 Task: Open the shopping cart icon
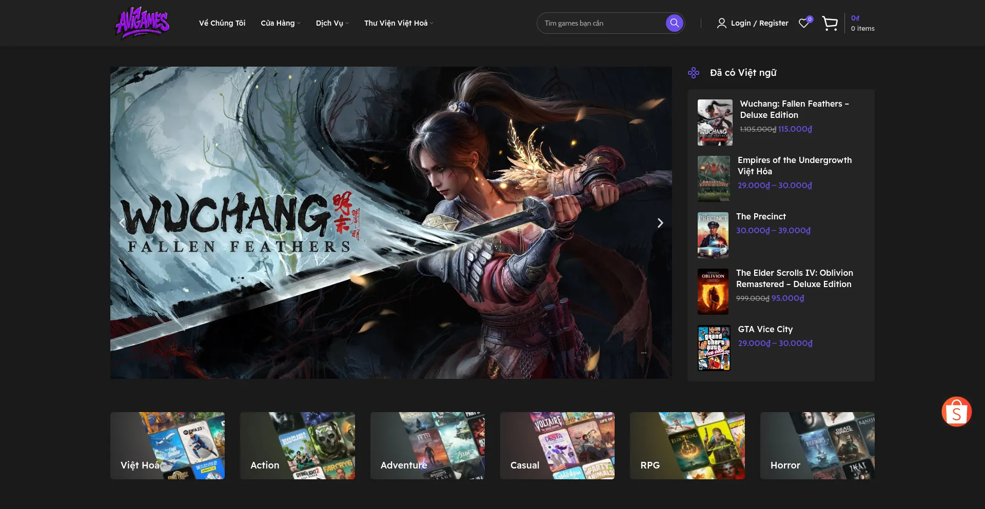[x=830, y=23]
